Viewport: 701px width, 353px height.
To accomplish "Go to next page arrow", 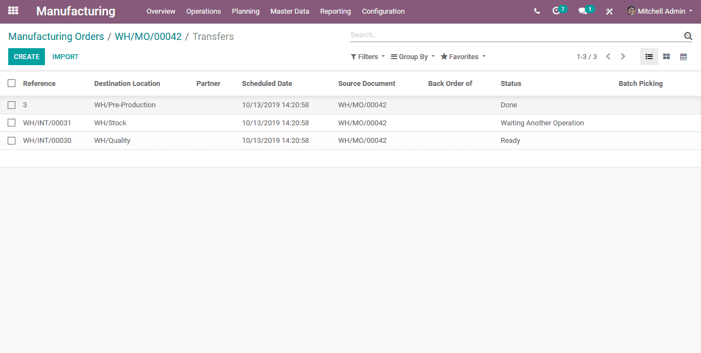I will [623, 57].
